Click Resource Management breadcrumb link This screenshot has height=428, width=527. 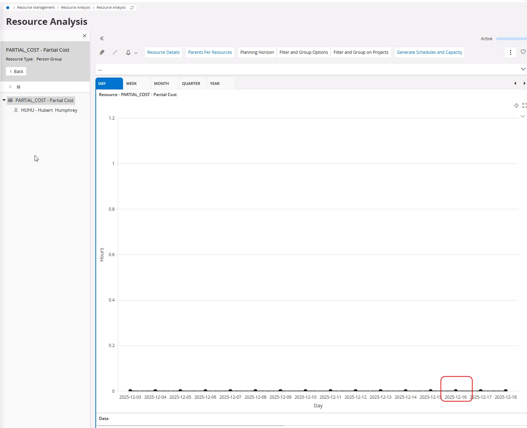(x=36, y=8)
